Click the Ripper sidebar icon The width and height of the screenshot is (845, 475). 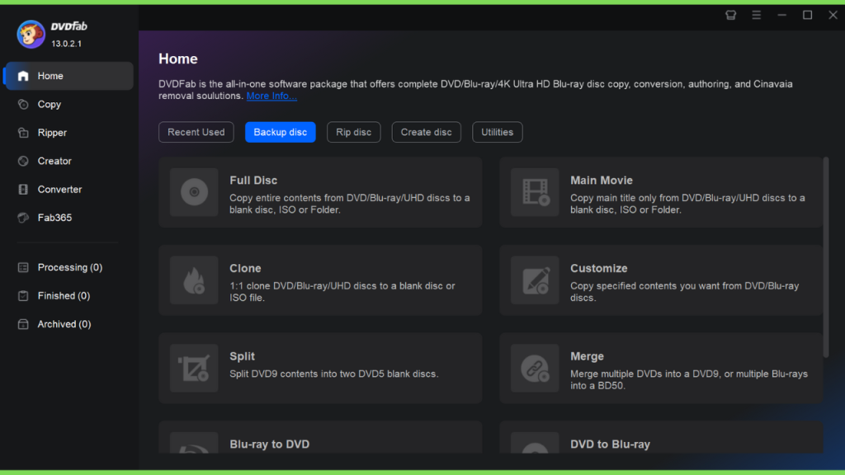tap(23, 133)
